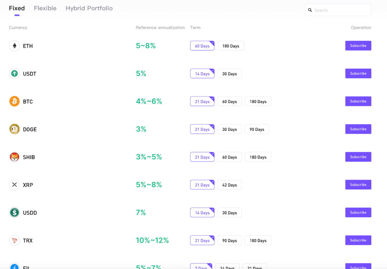Click the TRX token icon

point(14,240)
